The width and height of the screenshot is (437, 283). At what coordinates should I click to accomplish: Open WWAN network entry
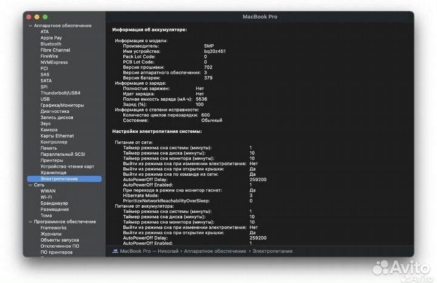[48, 191]
